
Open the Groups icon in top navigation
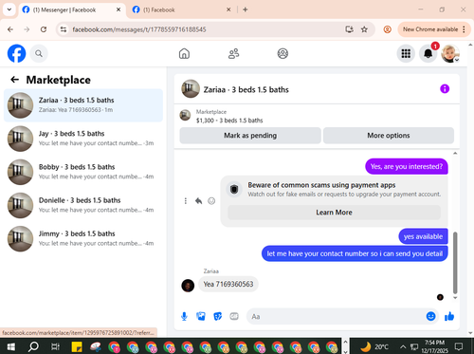[283, 53]
